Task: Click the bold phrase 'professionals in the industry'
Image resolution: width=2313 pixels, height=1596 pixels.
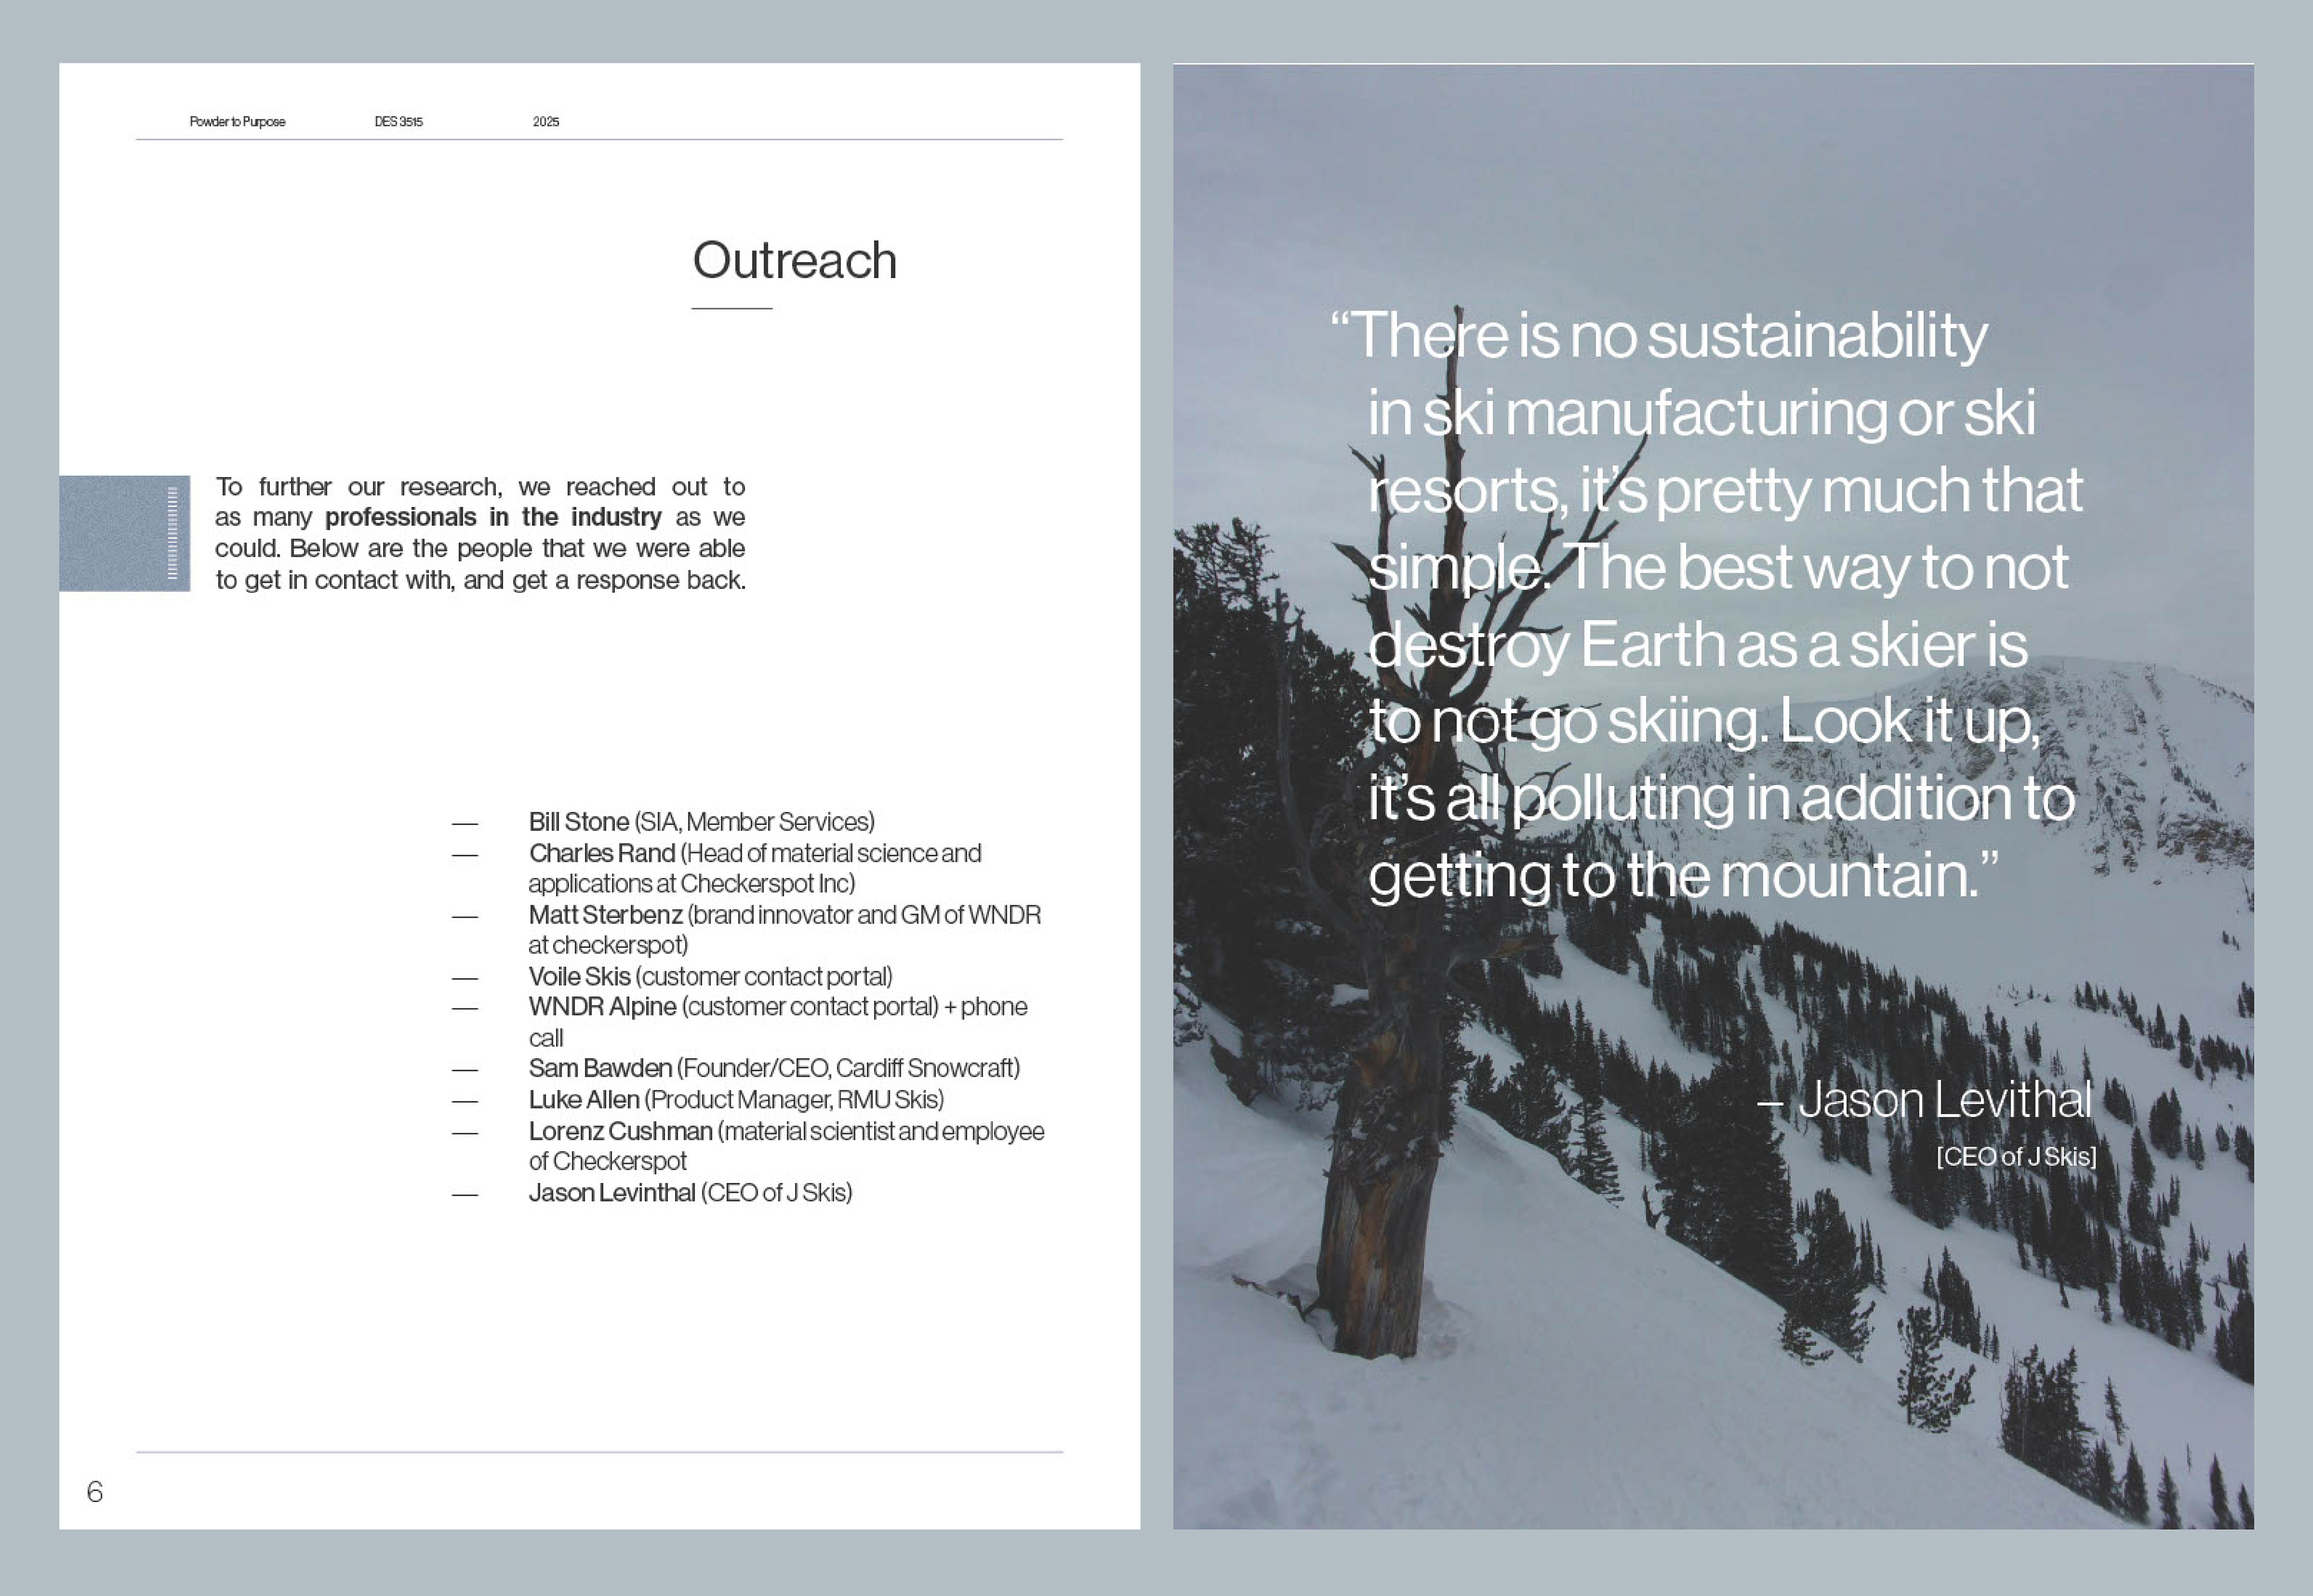Action: pos(493,517)
